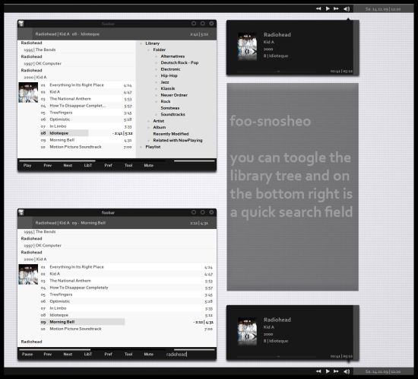Open Pref in the upper player toolbar
The width and height of the screenshot is (418, 379).
(108, 165)
